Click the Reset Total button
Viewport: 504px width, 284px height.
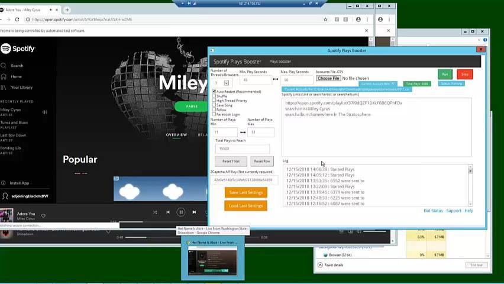point(231,161)
